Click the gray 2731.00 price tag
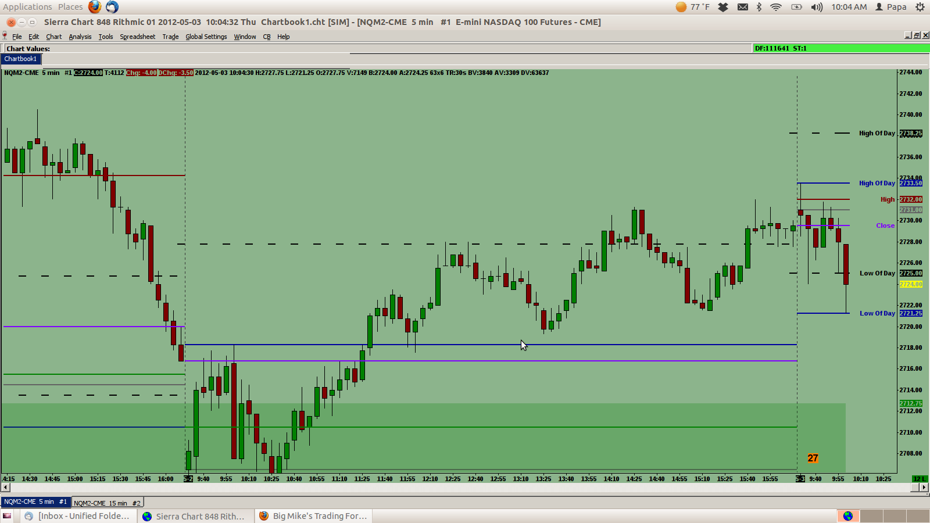The width and height of the screenshot is (930, 523). tap(911, 210)
